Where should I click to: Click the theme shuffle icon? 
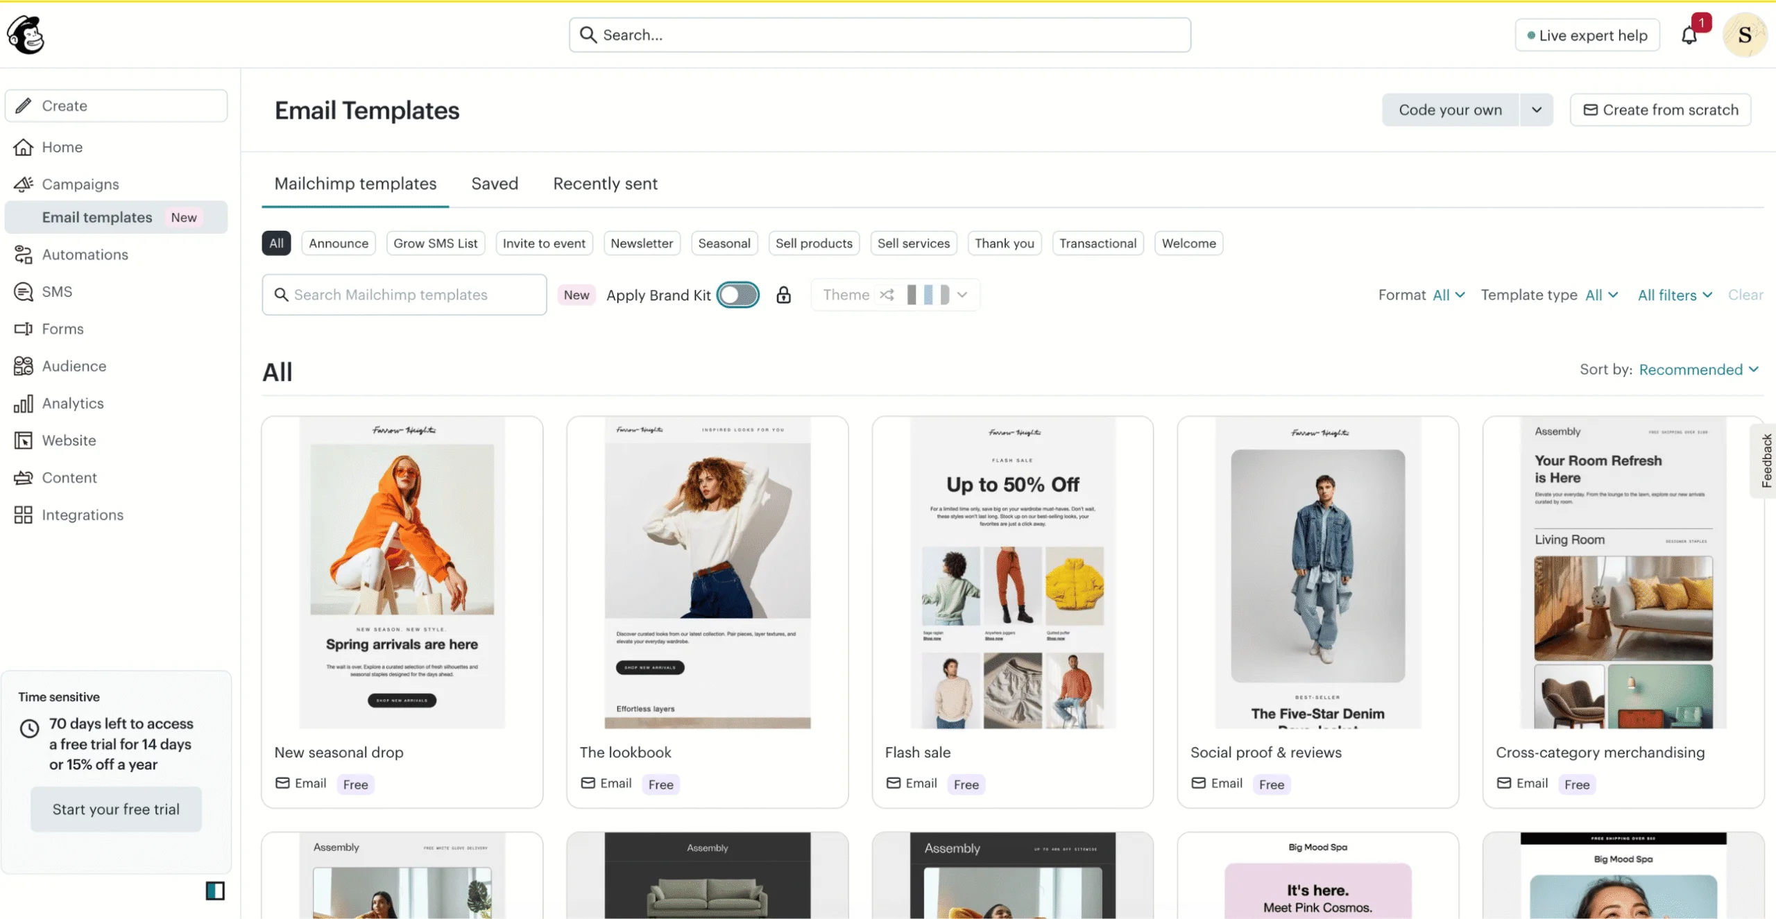(887, 295)
